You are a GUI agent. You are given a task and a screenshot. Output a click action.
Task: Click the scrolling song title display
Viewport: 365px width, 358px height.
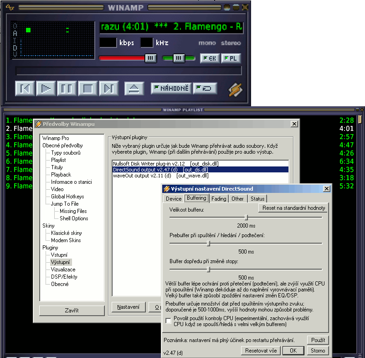click(171, 27)
